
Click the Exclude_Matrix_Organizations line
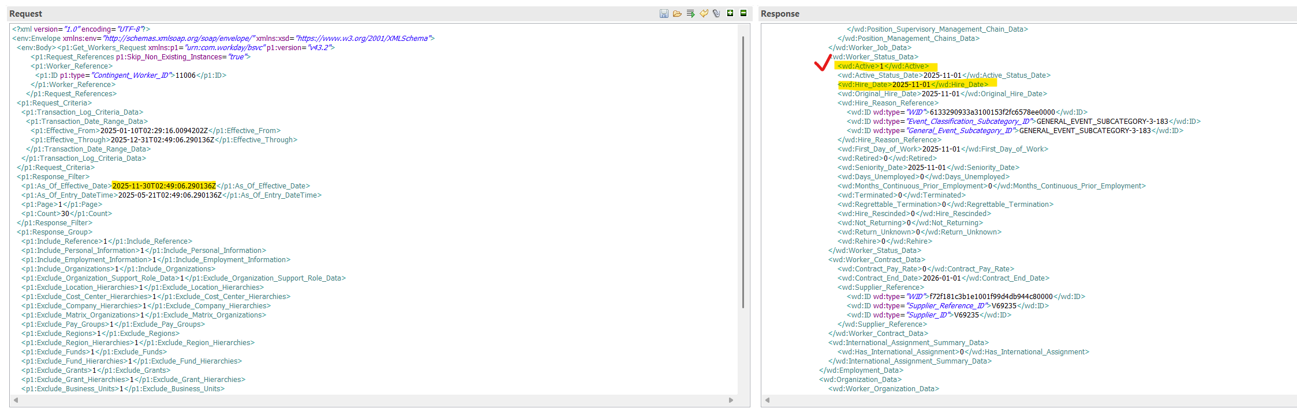tap(144, 315)
